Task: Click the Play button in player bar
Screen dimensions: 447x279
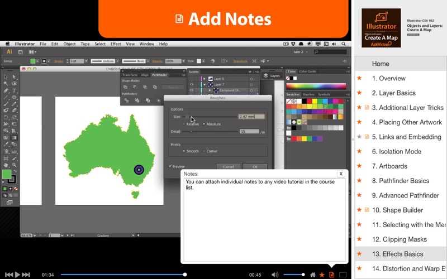Action: pyautogui.click(x=17, y=275)
